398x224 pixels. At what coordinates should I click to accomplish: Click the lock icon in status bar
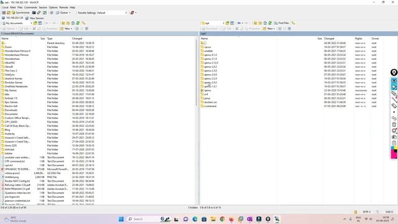coord(356,212)
